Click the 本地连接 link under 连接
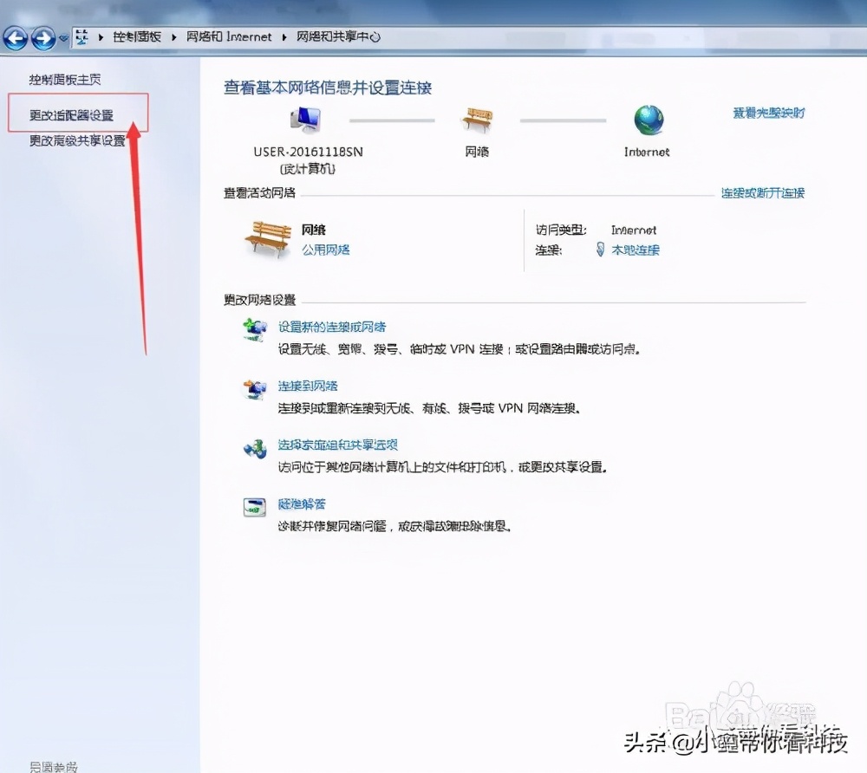Image resolution: width=867 pixels, height=773 pixels. tap(636, 250)
